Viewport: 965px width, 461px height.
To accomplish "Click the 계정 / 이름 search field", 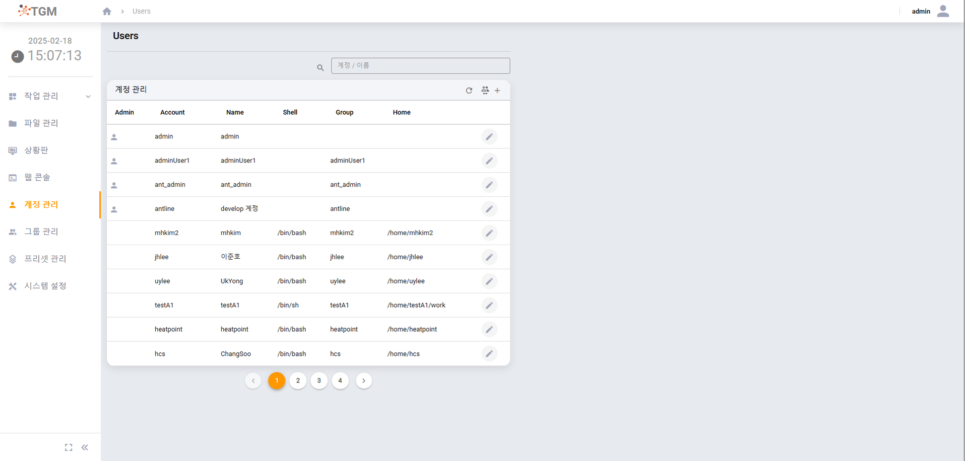I will [x=420, y=65].
